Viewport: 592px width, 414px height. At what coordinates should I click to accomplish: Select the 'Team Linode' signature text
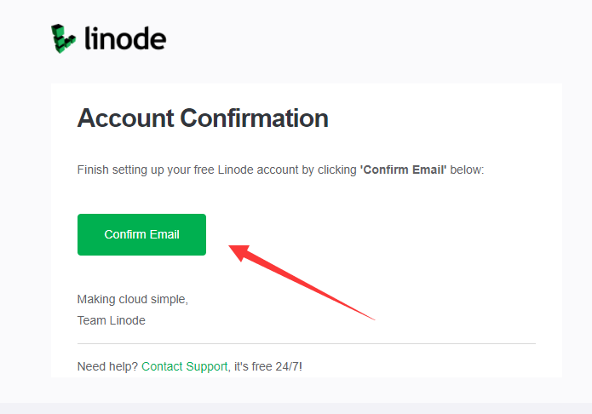click(112, 320)
